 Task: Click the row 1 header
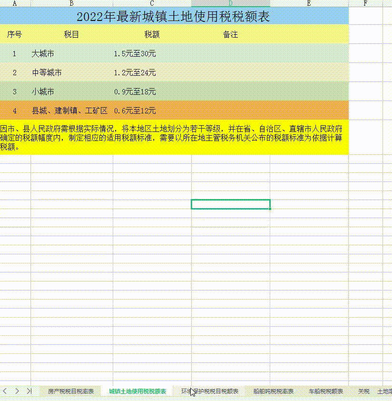pos(2,15)
